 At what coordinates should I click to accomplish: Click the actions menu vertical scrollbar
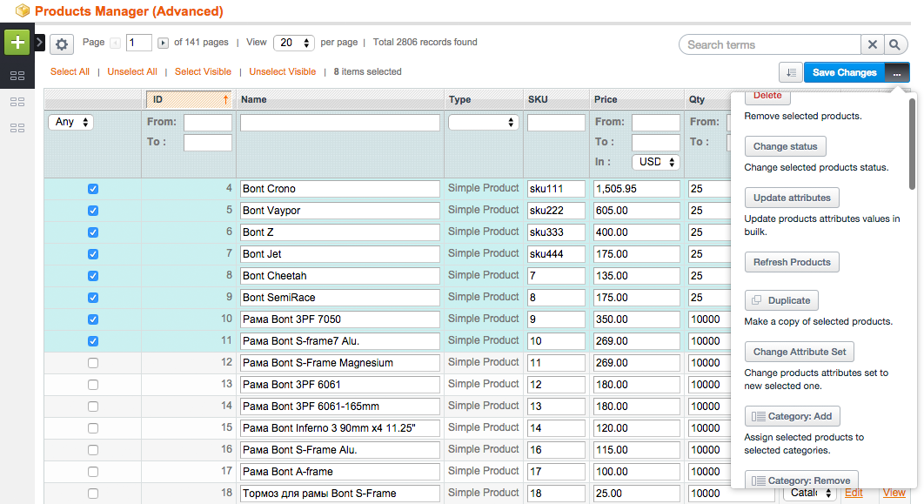tap(912, 144)
